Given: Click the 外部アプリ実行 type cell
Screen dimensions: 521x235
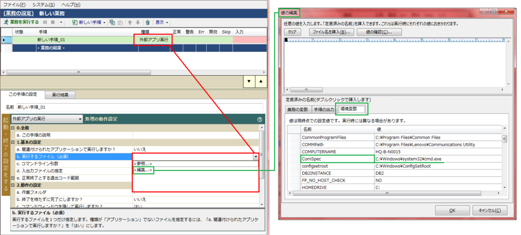Looking at the screenshot, I should click(154, 40).
